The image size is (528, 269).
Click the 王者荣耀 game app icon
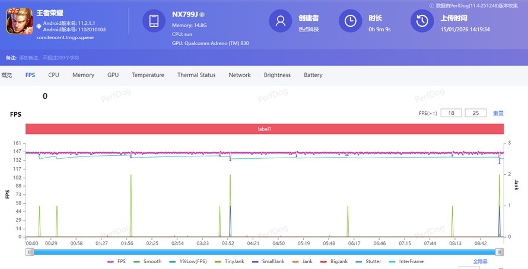click(x=19, y=21)
